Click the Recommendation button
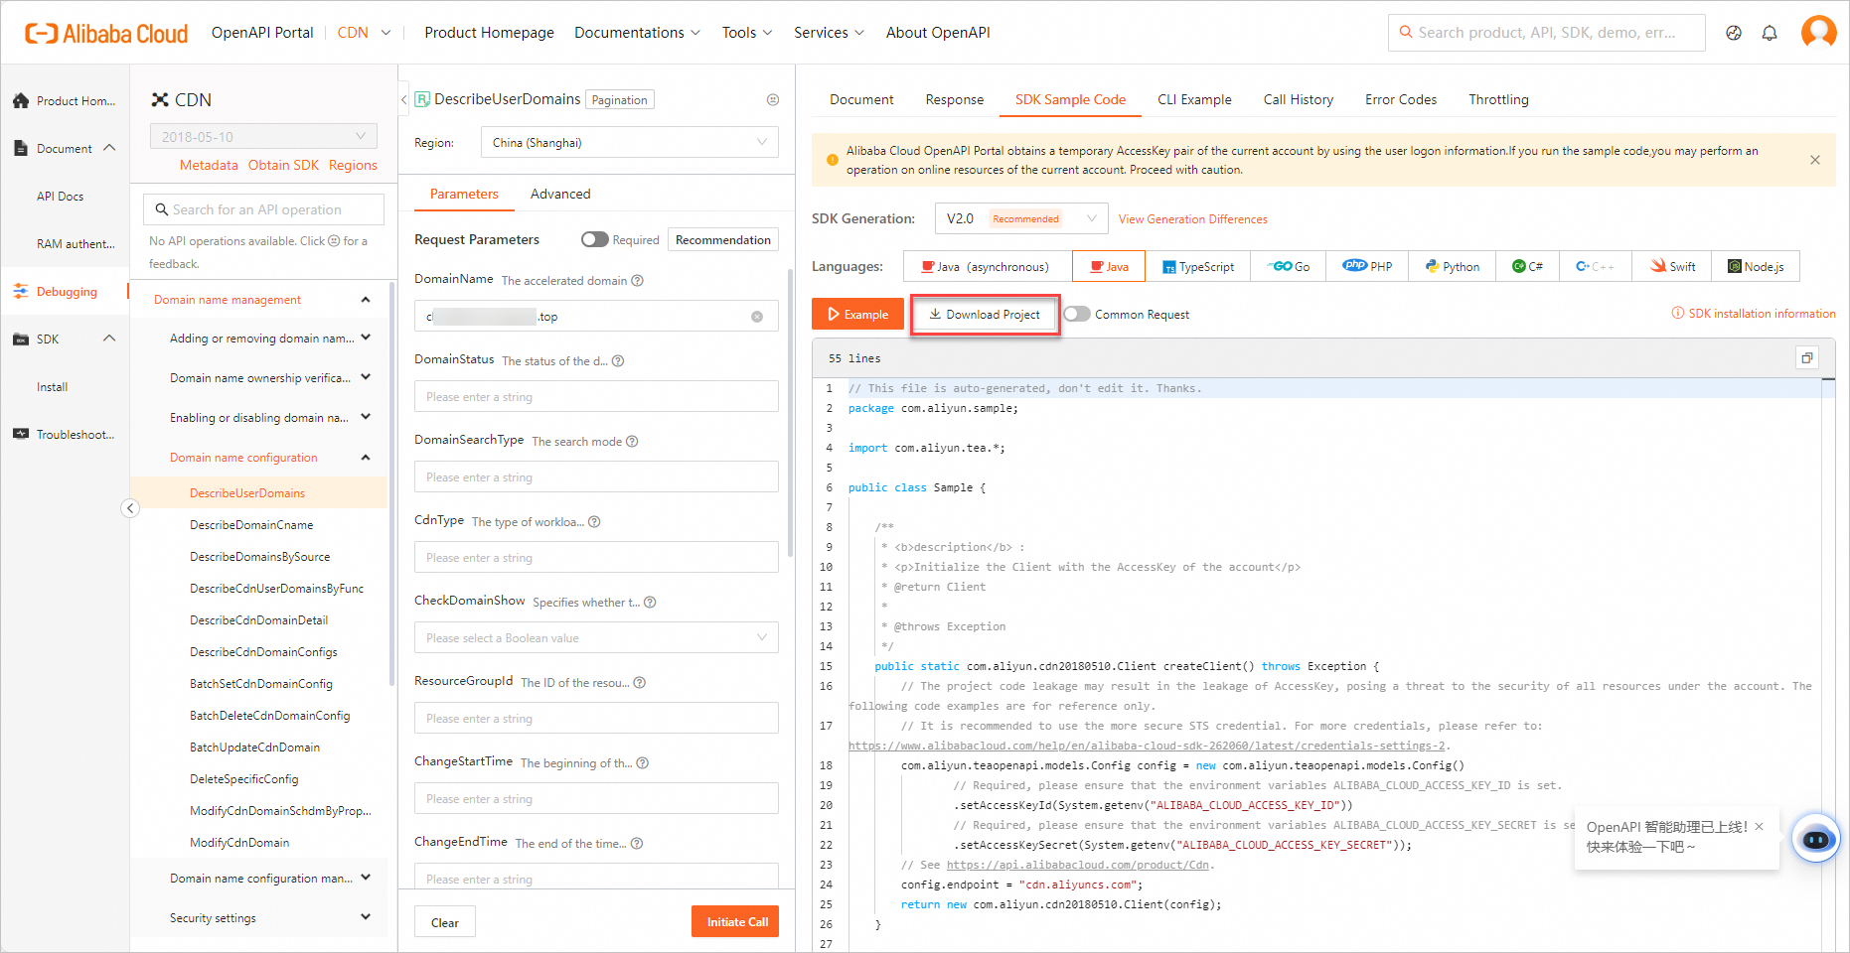1850x953 pixels. click(722, 240)
